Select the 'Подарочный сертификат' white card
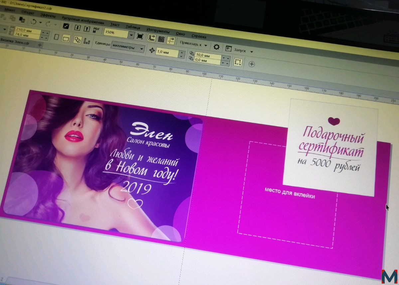The height and width of the screenshot is (285, 399). (x=331, y=147)
